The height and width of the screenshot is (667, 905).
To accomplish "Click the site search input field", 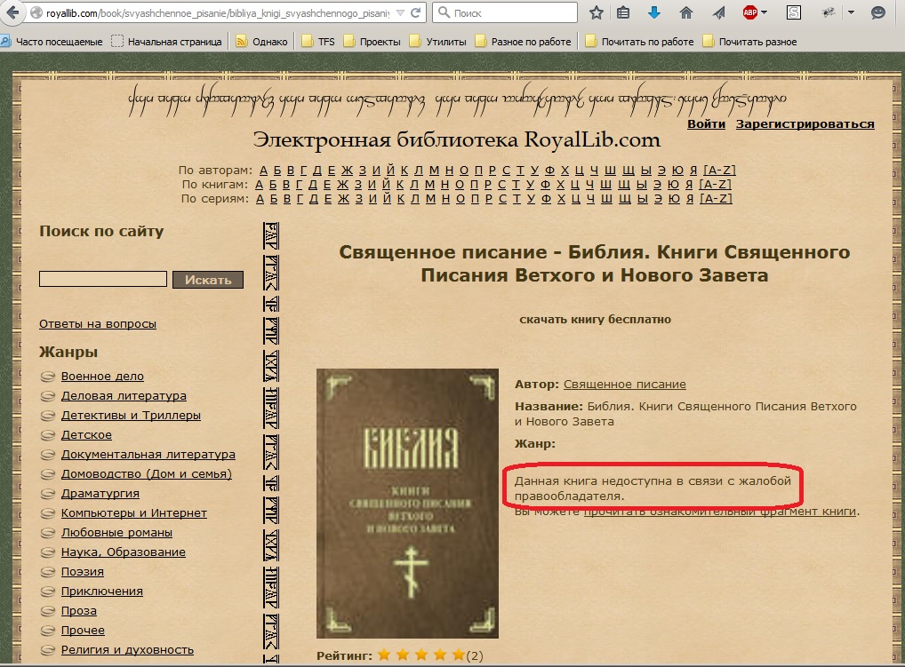I will pos(103,280).
